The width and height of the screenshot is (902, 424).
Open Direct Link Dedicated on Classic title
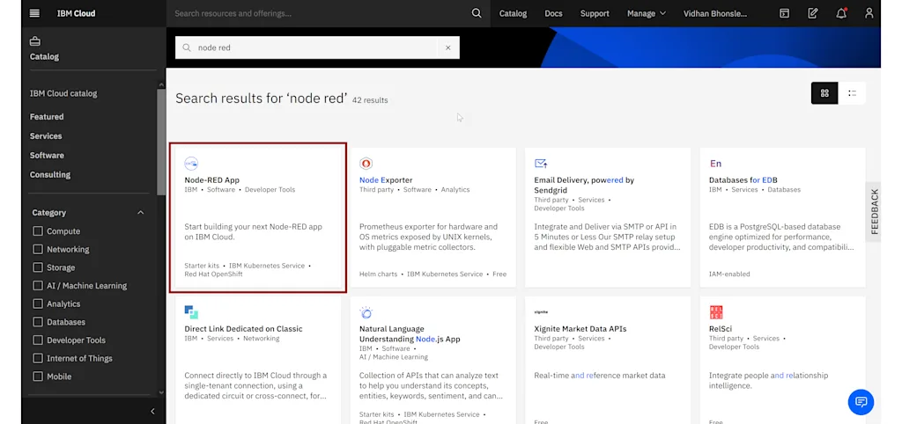coord(243,329)
